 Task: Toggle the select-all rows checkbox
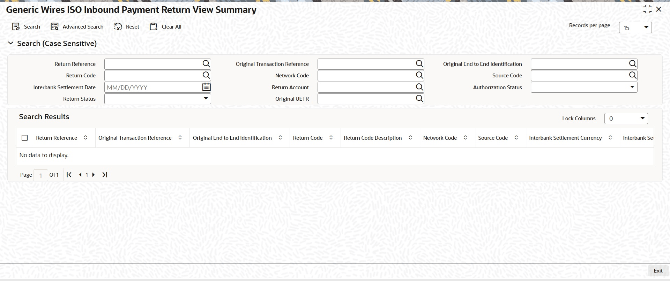pos(25,138)
